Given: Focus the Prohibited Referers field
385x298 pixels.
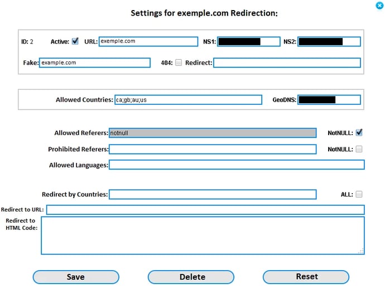Looking at the screenshot, I should (x=213, y=149).
